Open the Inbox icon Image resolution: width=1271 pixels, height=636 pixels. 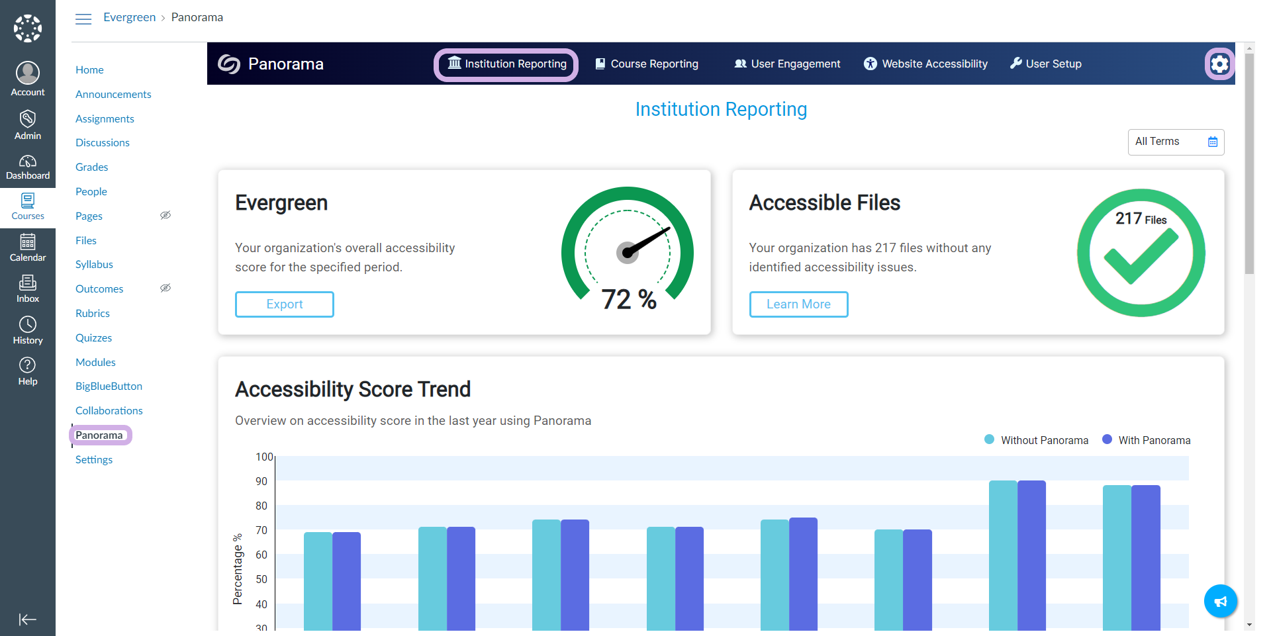click(x=28, y=289)
